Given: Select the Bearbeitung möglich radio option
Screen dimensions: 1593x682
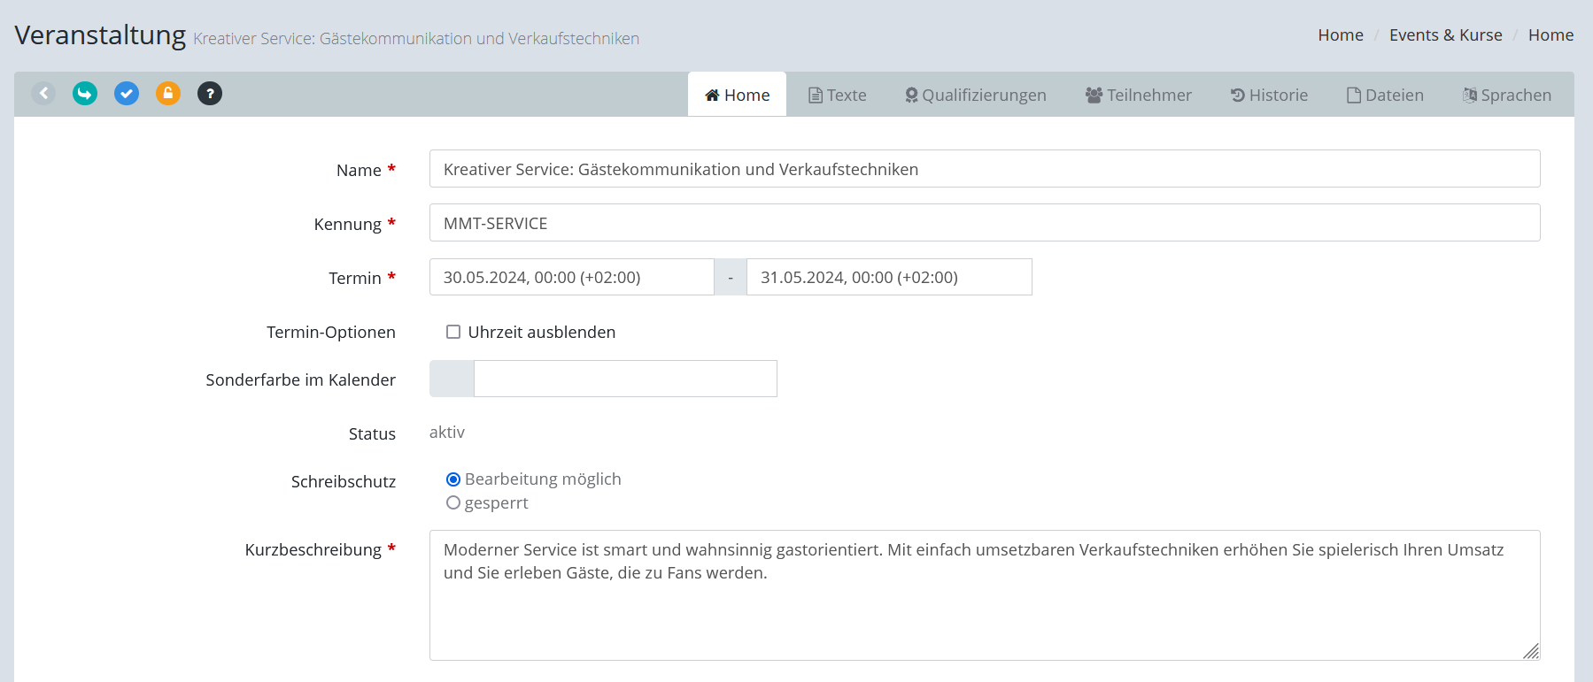Looking at the screenshot, I should pyautogui.click(x=453, y=479).
